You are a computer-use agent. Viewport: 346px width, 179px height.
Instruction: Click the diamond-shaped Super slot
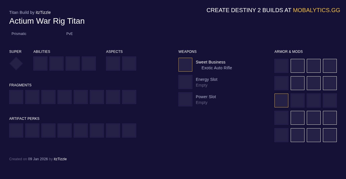pyautogui.click(x=16, y=64)
